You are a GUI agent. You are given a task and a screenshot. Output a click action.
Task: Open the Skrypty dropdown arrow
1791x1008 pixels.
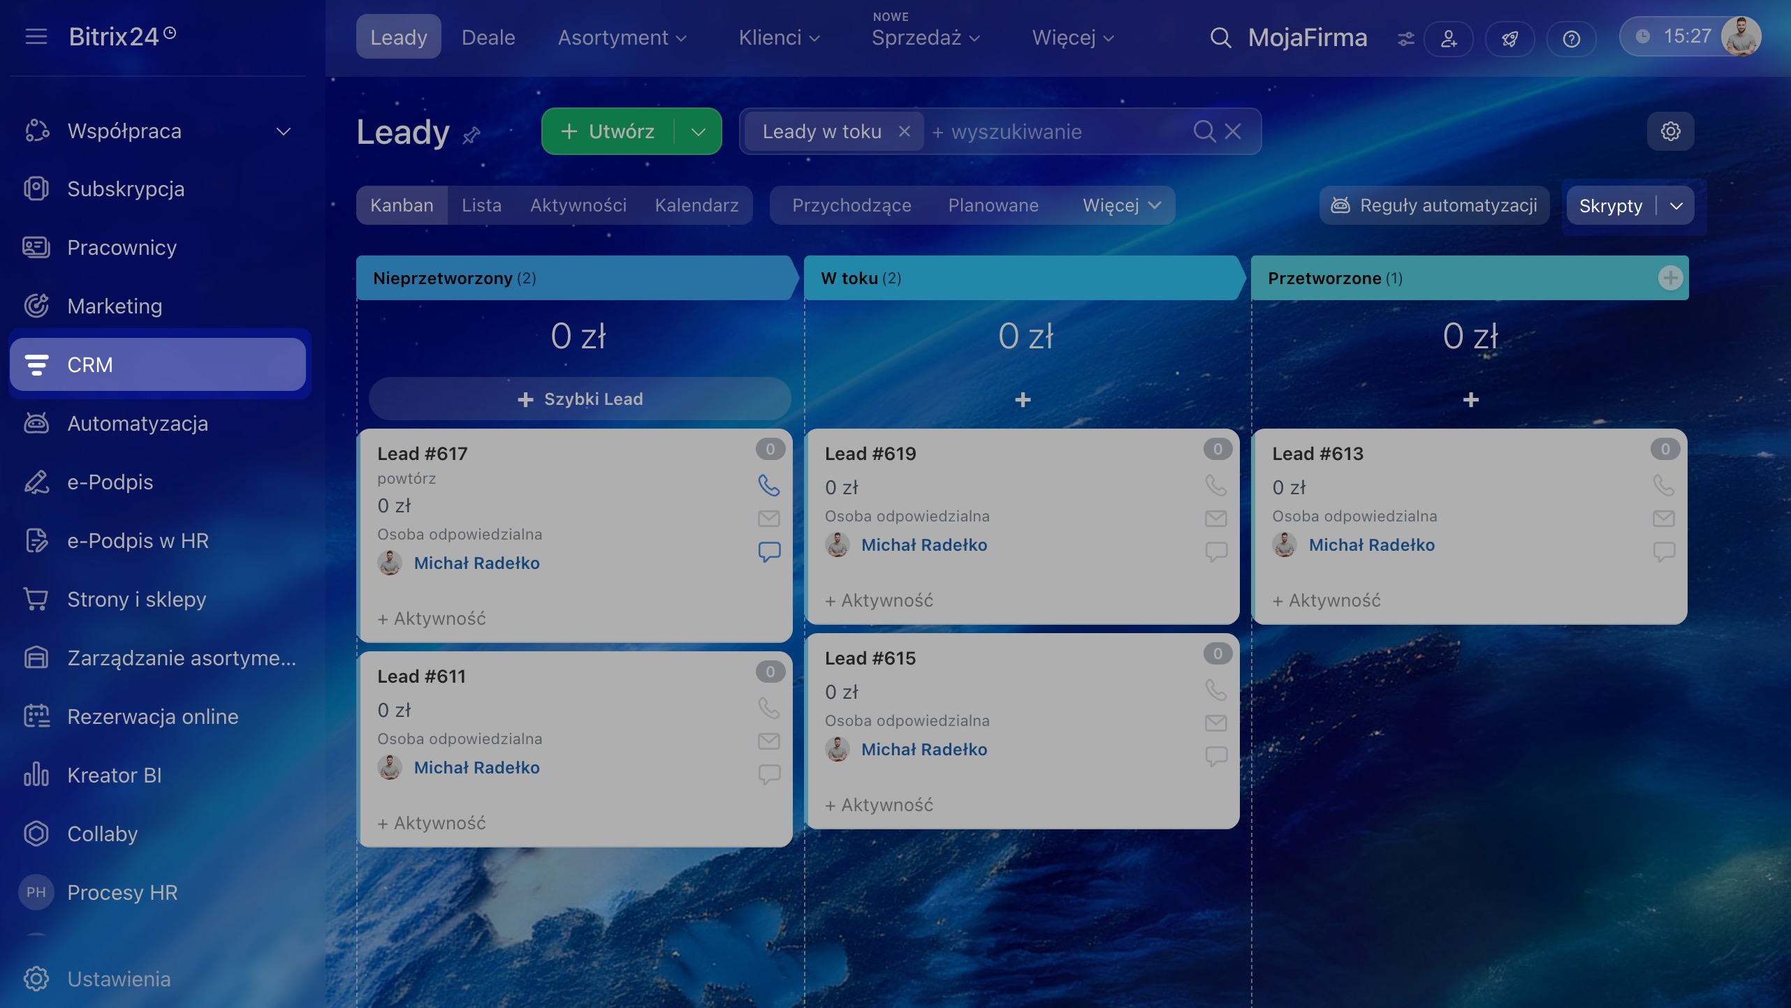click(x=1676, y=206)
